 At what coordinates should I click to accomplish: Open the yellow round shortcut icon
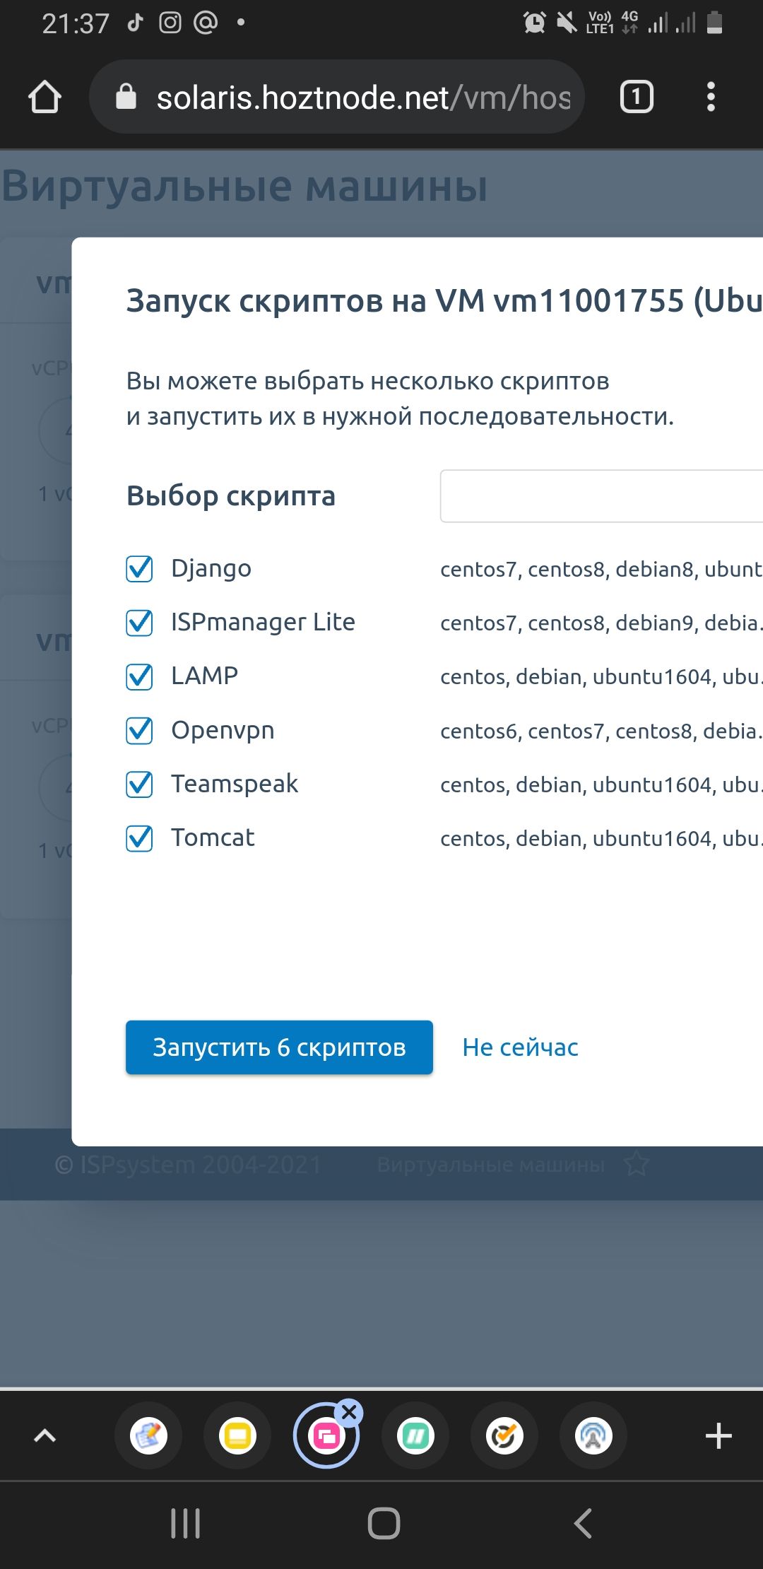(237, 1436)
